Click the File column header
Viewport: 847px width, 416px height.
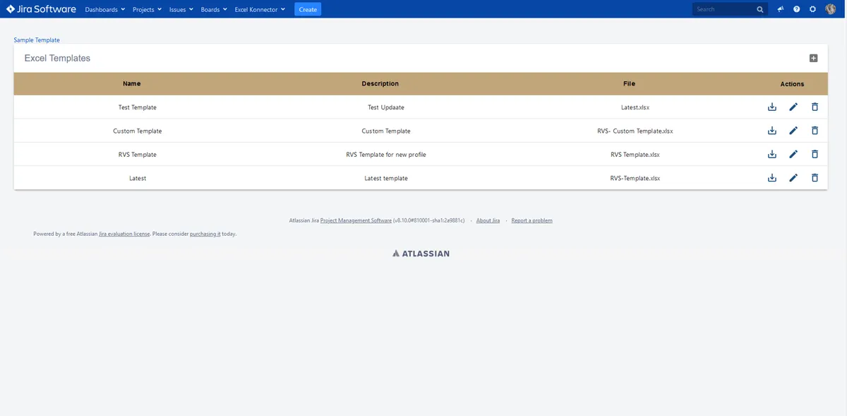(x=629, y=83)
